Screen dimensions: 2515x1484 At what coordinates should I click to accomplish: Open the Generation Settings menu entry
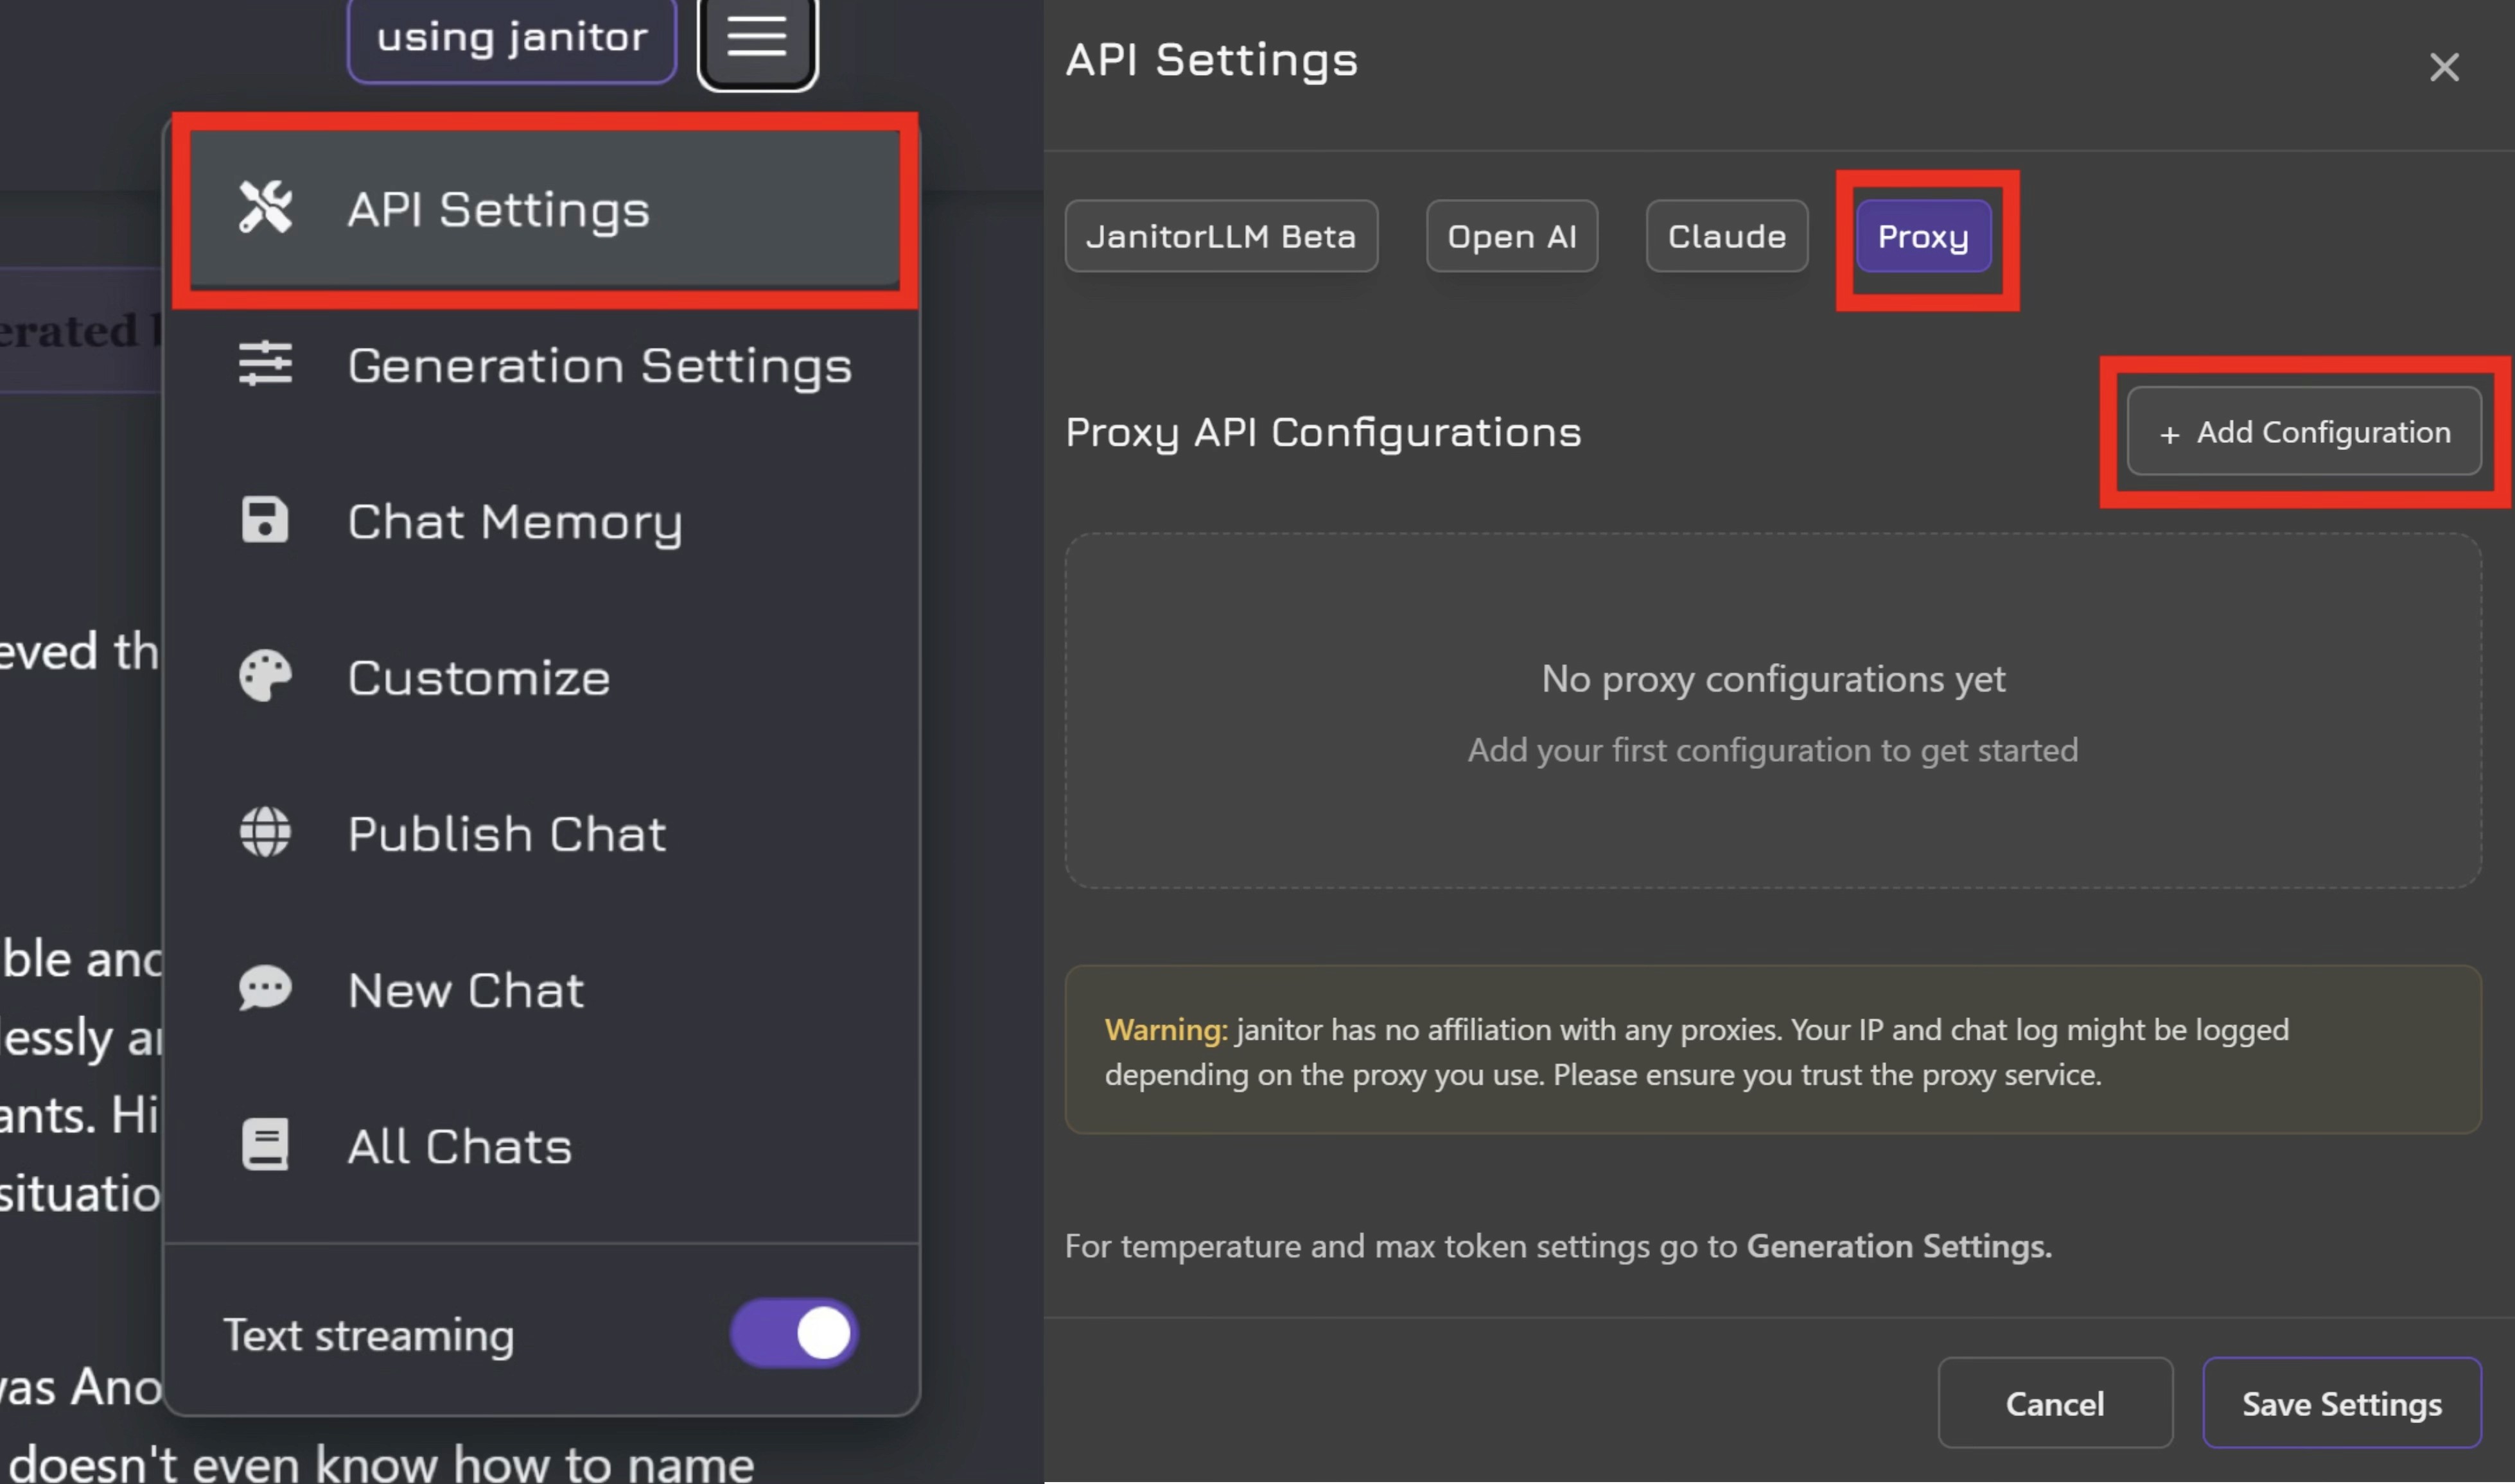coord(598,365)
